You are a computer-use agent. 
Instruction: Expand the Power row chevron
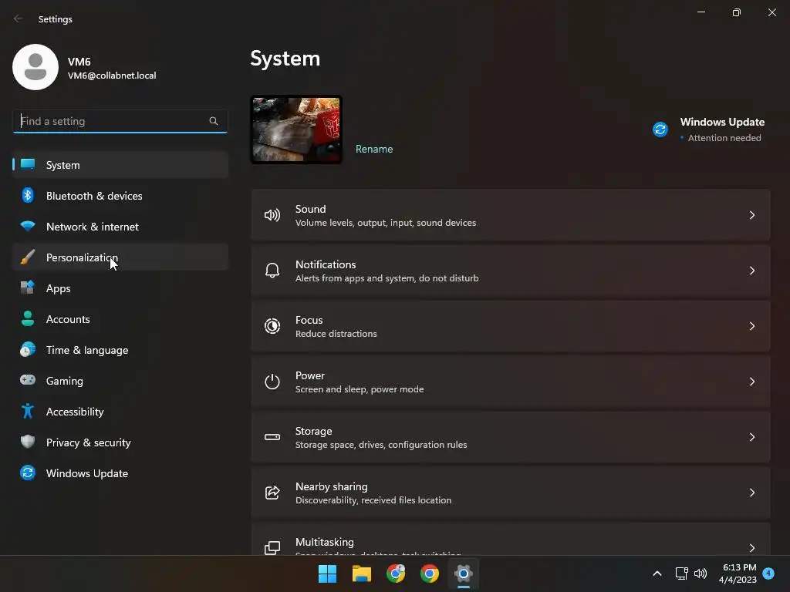point(751,382)
